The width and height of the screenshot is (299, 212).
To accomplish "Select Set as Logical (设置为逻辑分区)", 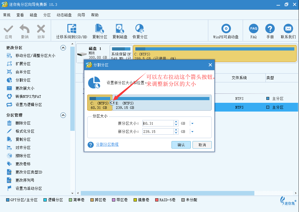I will coord(29,105).
